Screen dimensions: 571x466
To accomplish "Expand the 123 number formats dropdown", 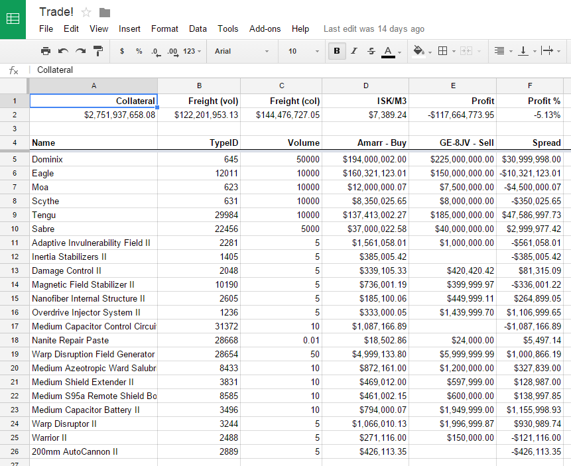I will pyautogui.click(x=192, y=51).
